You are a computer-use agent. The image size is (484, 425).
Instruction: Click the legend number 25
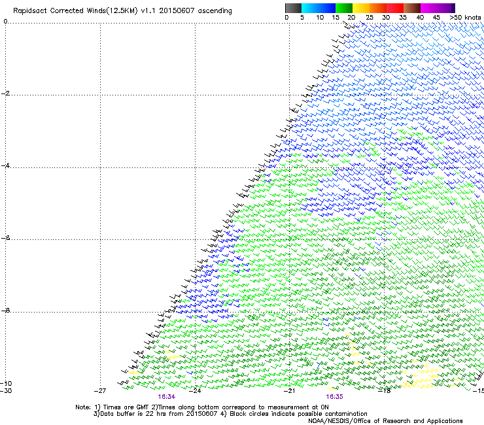[370, 18]
